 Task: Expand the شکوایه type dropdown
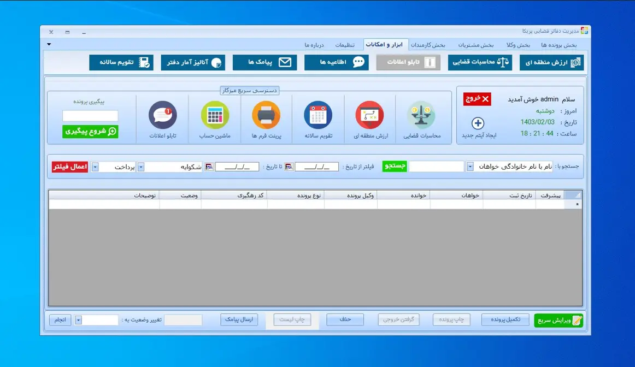141,167
